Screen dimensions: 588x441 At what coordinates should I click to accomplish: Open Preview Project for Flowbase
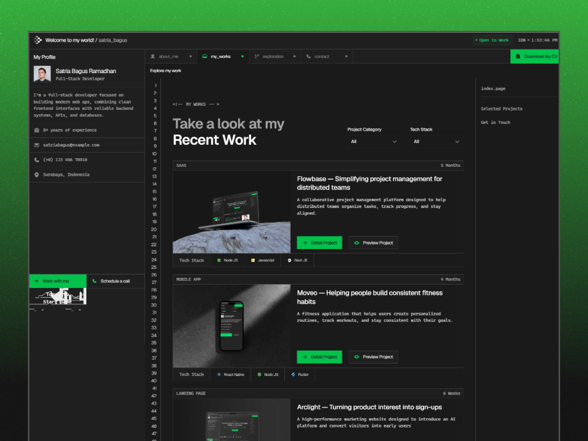[x=373, y=243]
